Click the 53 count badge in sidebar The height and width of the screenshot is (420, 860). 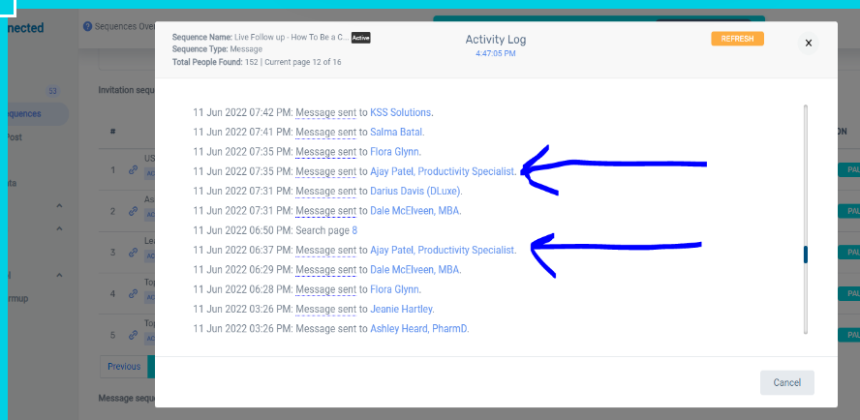[52, 92]
